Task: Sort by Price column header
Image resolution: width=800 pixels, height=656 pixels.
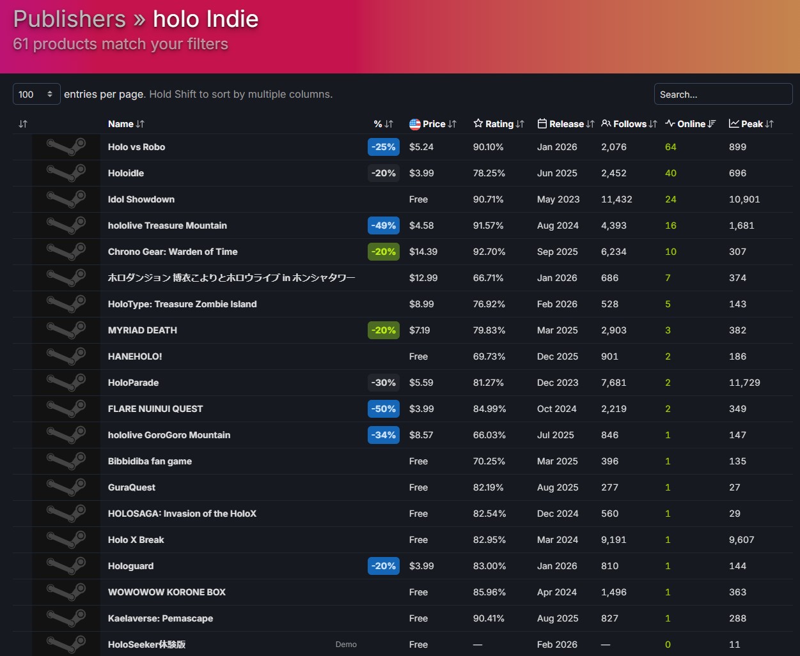Action: [433, 124]
